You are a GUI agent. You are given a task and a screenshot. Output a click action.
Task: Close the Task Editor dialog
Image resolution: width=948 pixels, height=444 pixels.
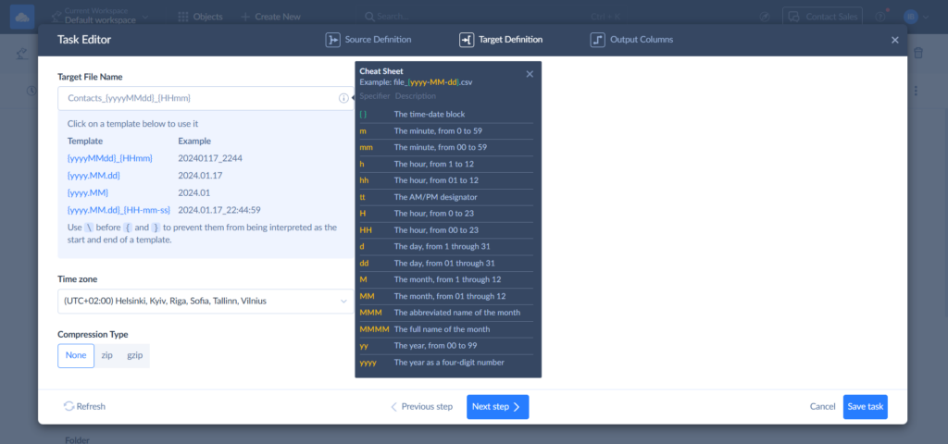tap(895, 40)
